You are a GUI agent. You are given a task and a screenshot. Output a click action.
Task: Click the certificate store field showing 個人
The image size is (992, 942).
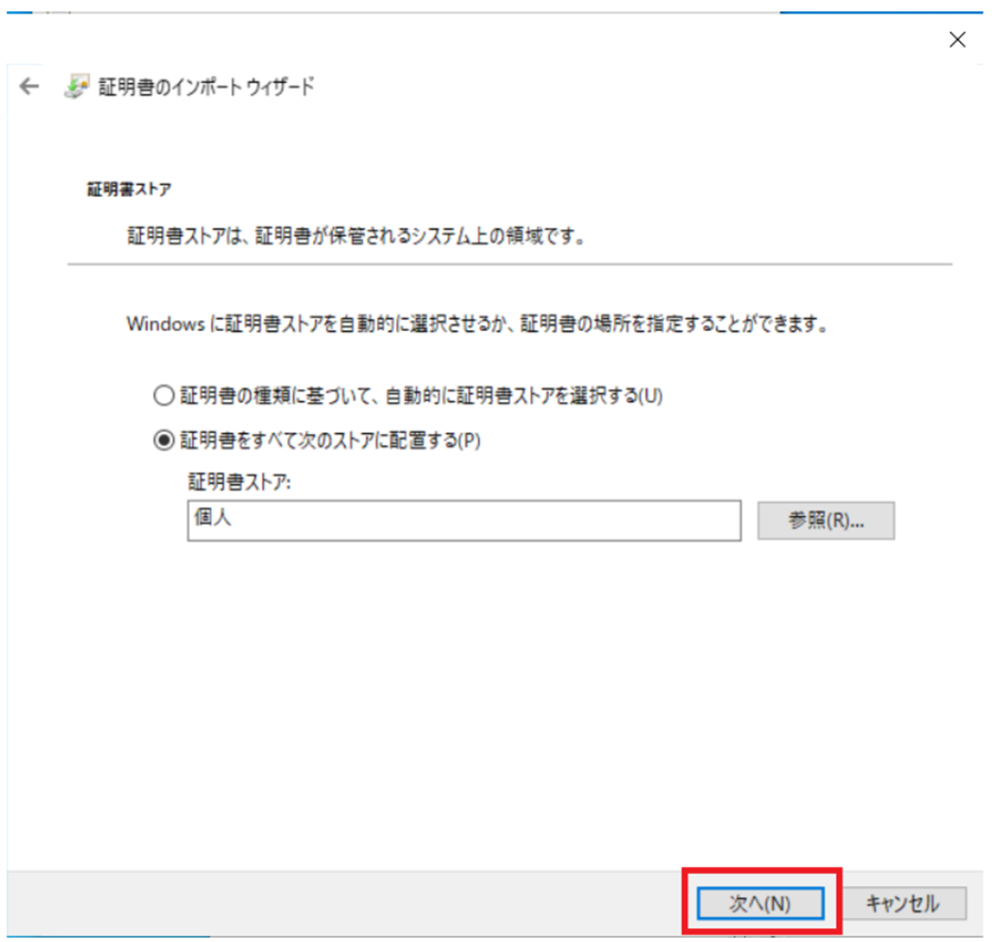464,521
